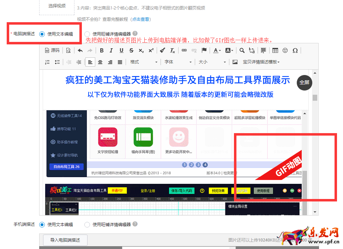Click the 导入电脑端描述 button
The width and height of the screenshot is (343, 249).
click(65, 240)
